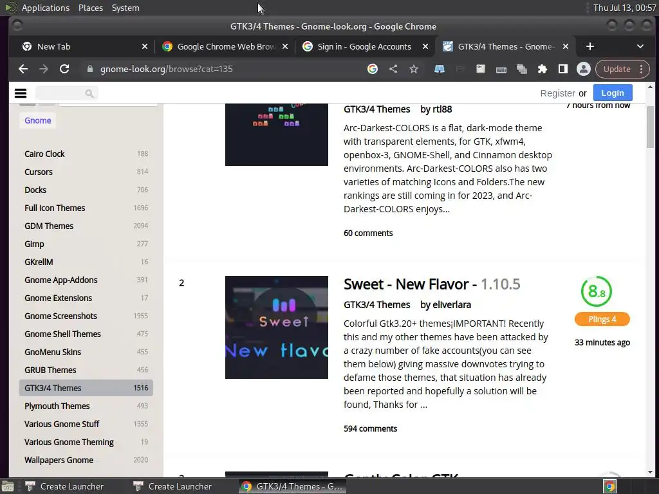Image resolution: width=659 pixels, height=494 pixels.
Task: Click the page vertical scrollbar thumb
Action: click(x=650, y=127)
